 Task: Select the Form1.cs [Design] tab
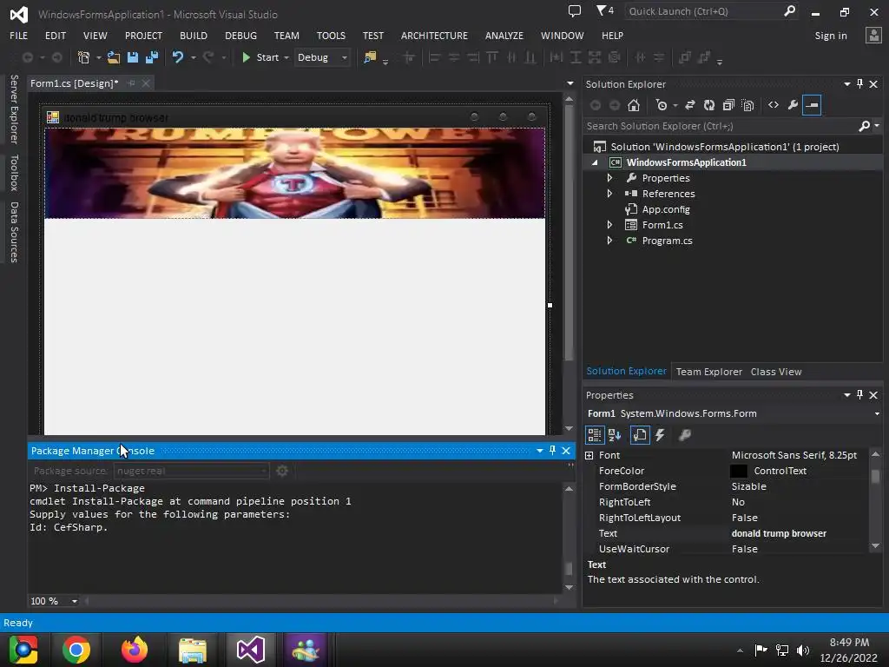75,83
